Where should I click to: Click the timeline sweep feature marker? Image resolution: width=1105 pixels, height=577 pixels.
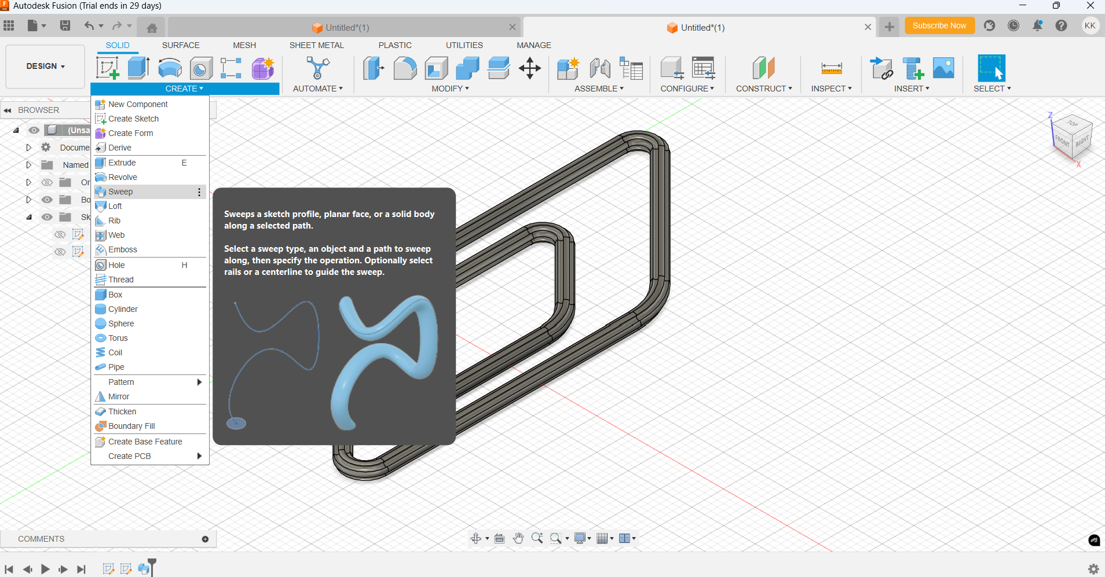[144, 569]
